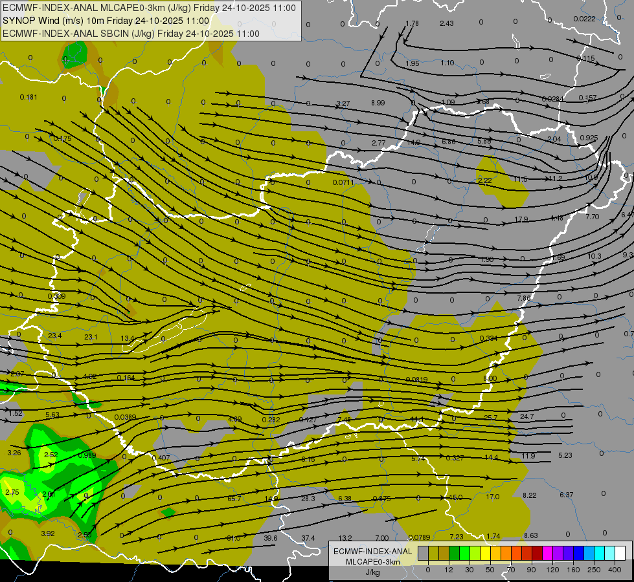This screenshot has height=582, width=634.
Task: Click the map value '14.4'
Action: click(492, 457)
